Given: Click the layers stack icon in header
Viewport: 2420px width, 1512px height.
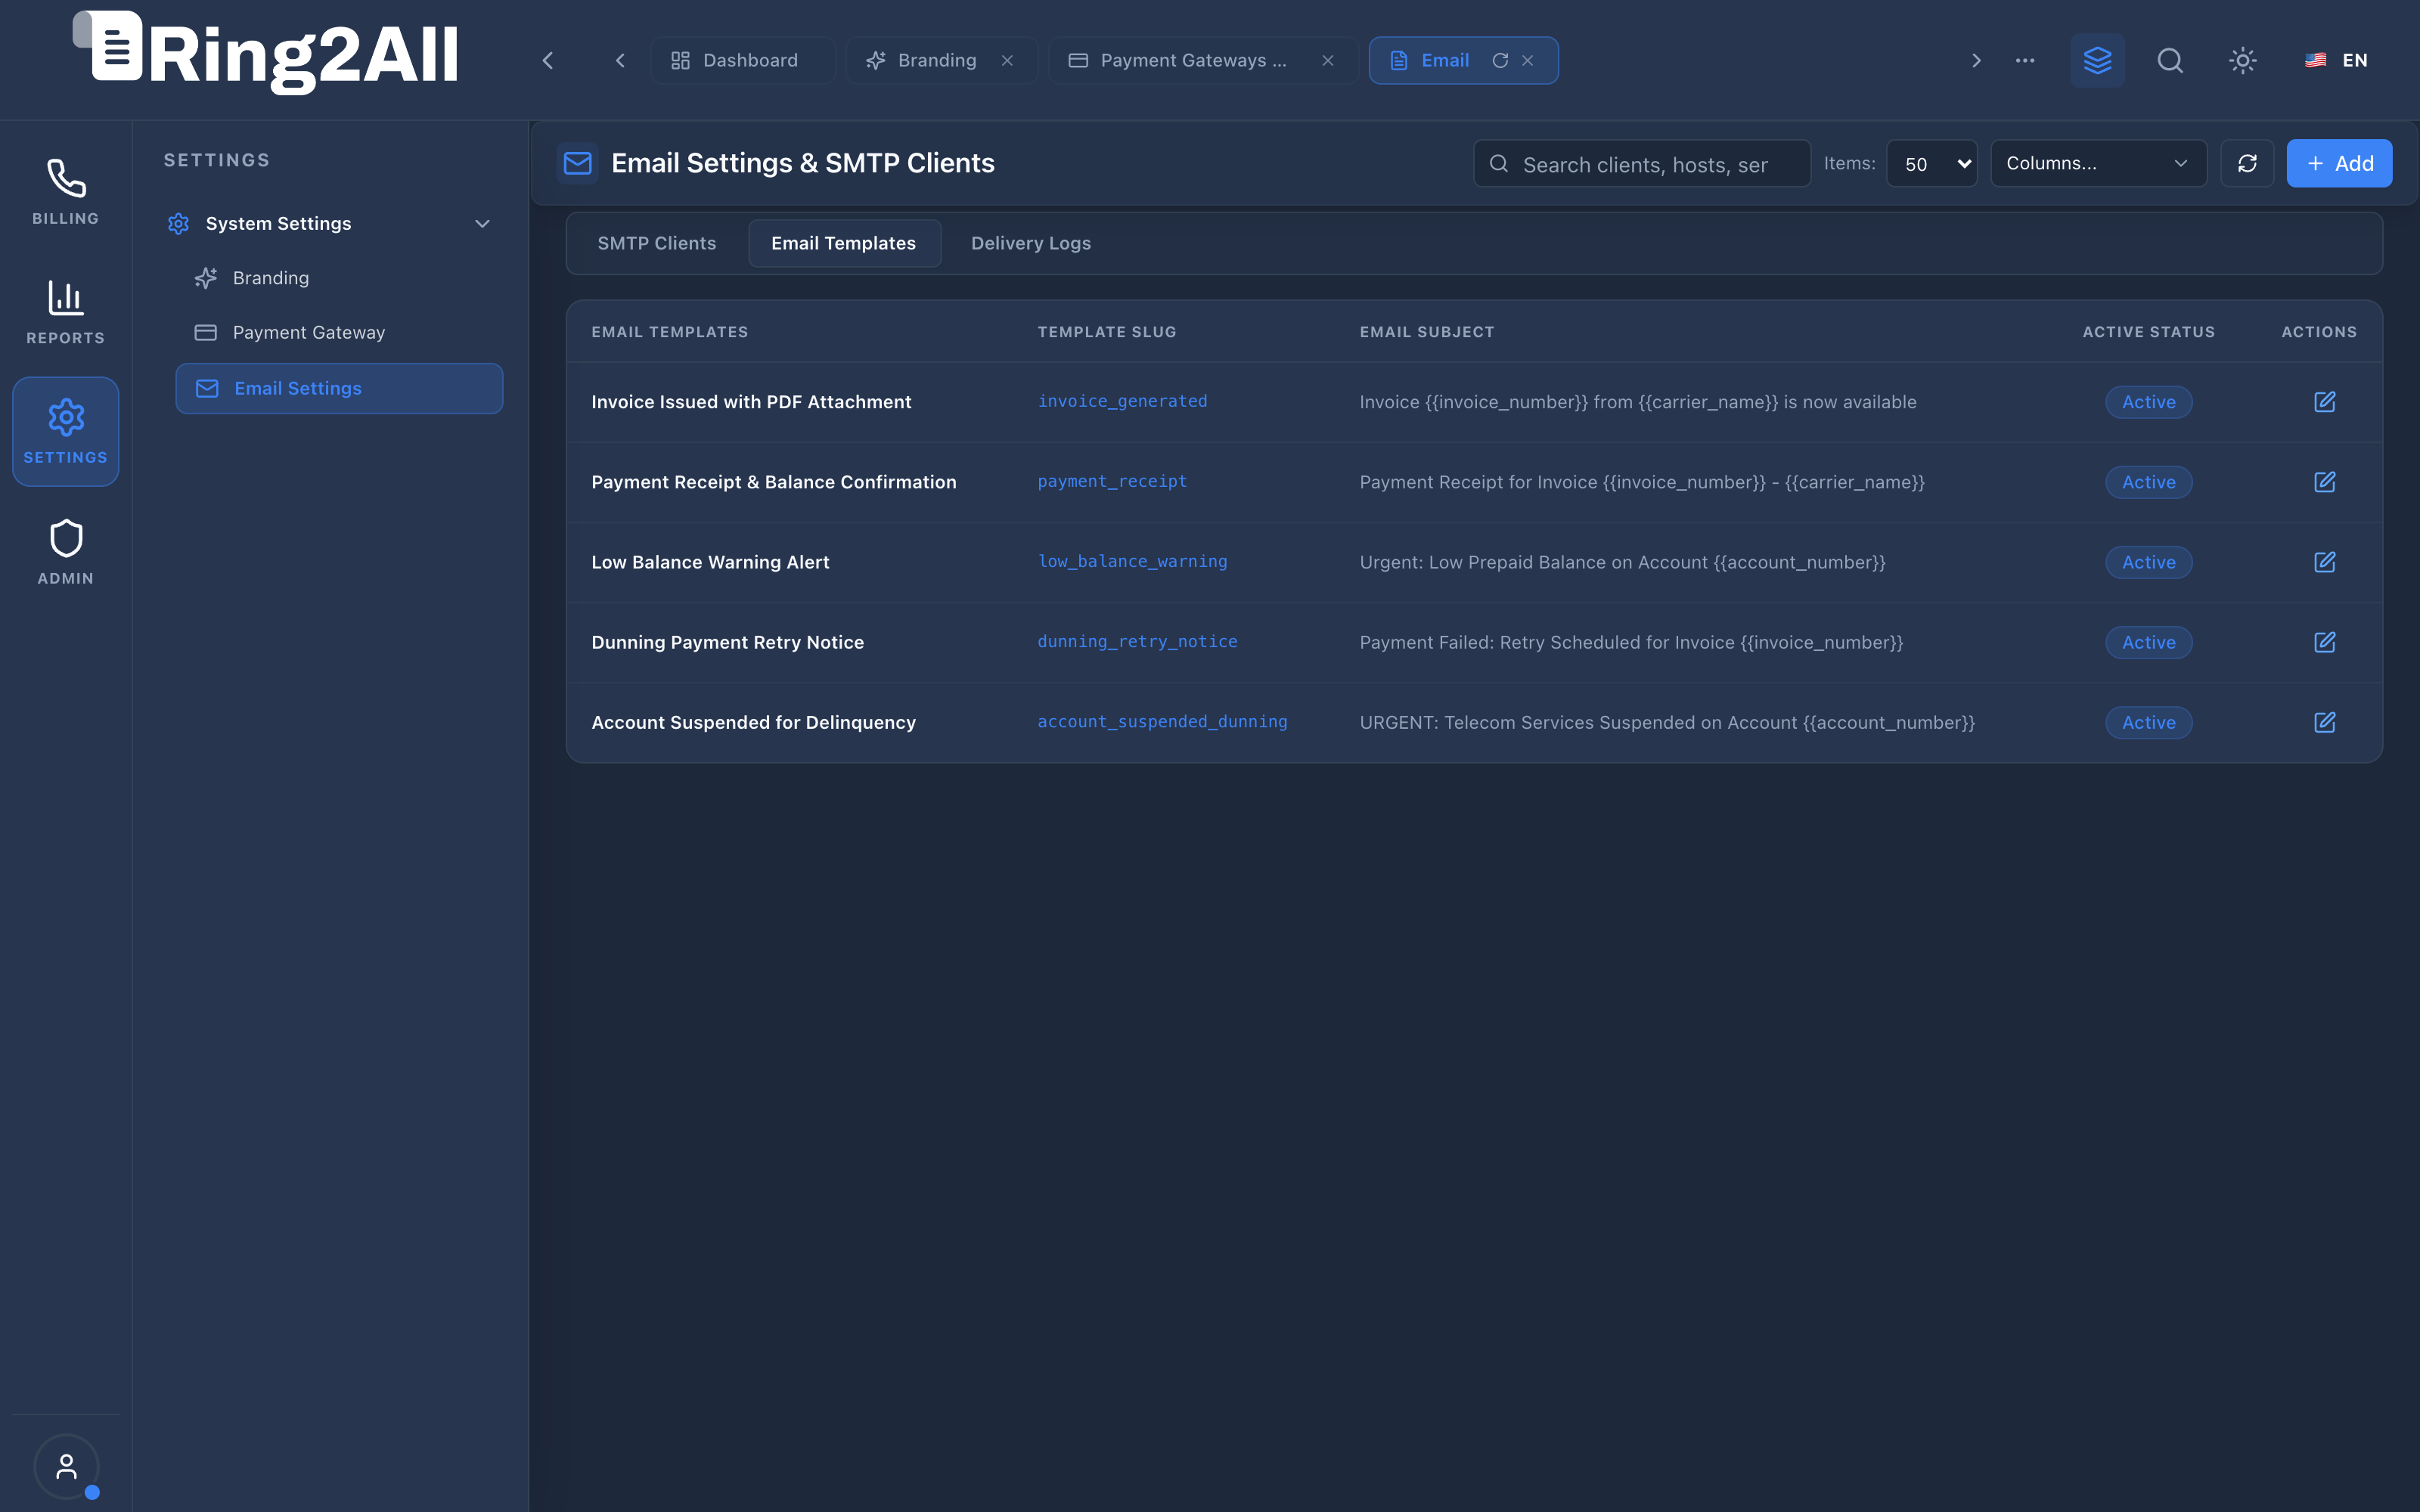Looking at the screenshot, I should tap(2097, 60).
